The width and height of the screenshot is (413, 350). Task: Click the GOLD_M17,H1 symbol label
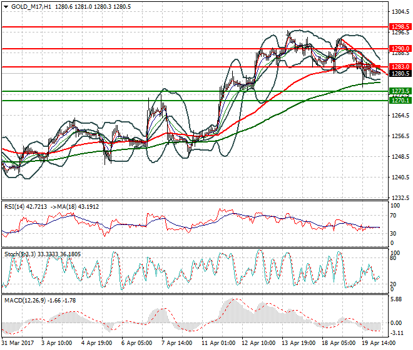[31, 7]
